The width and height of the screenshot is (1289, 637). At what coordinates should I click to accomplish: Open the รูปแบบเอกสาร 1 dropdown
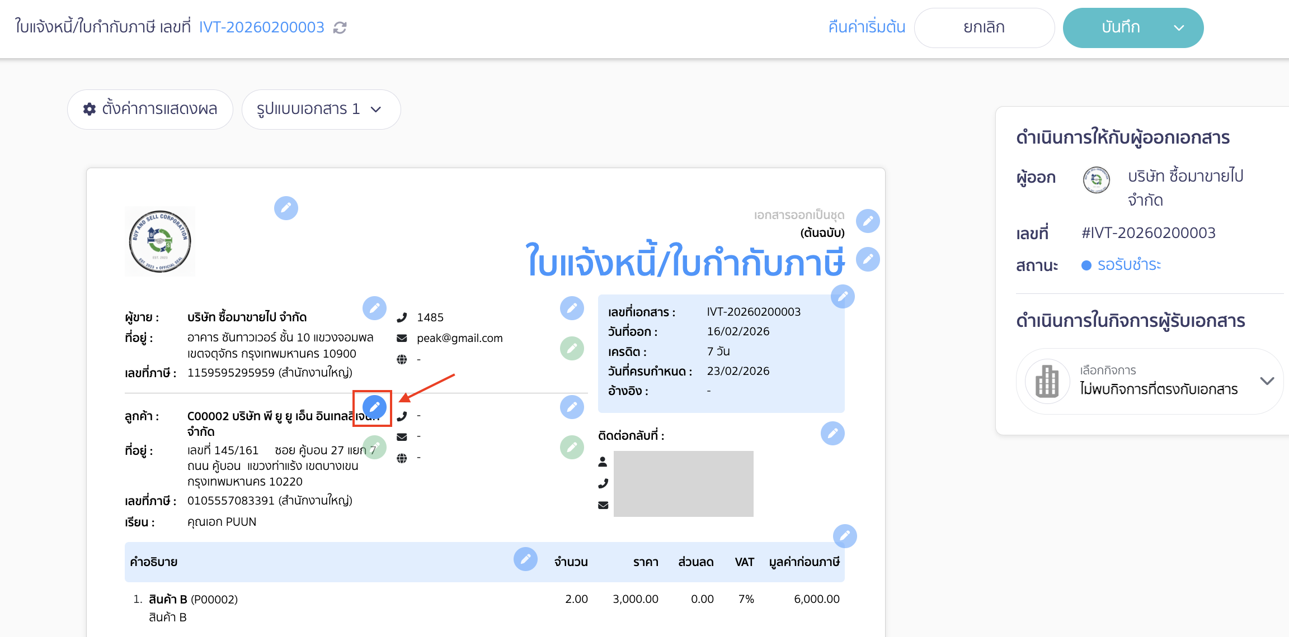click(321, 109)
